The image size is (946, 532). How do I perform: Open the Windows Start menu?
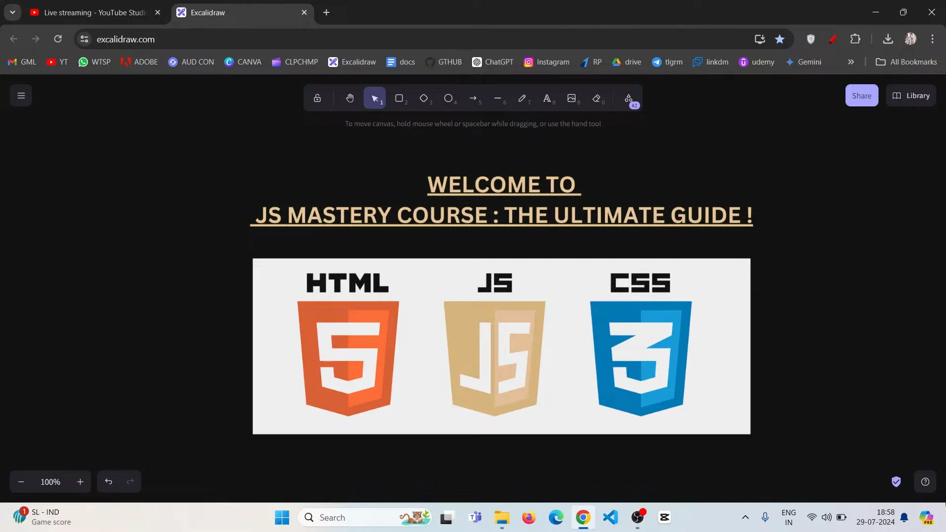tap(282, 517)
